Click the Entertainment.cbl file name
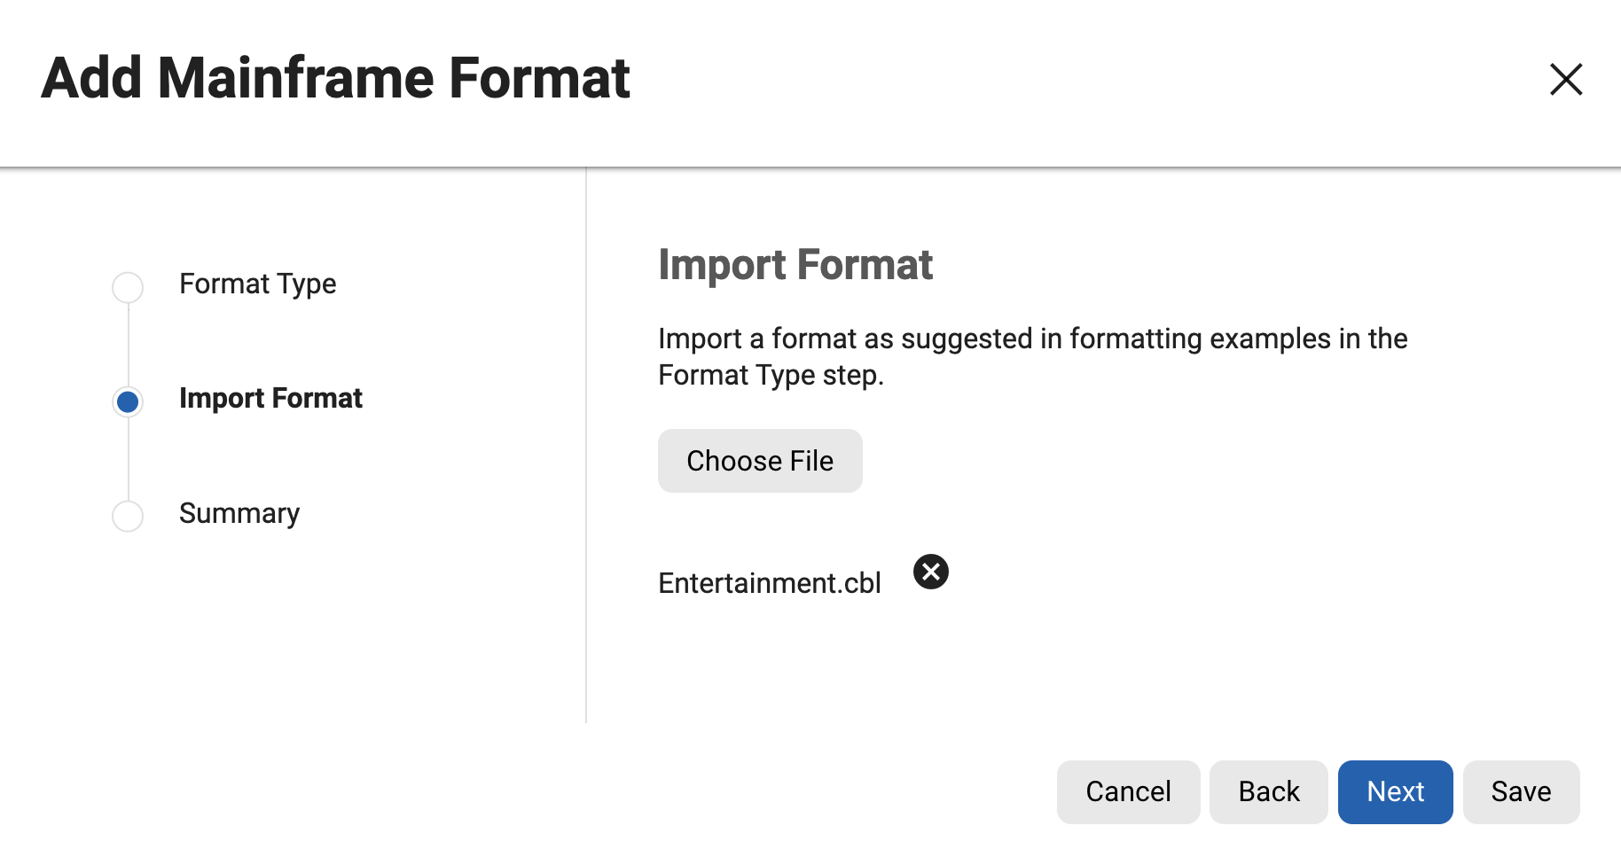 pos(769,582)
